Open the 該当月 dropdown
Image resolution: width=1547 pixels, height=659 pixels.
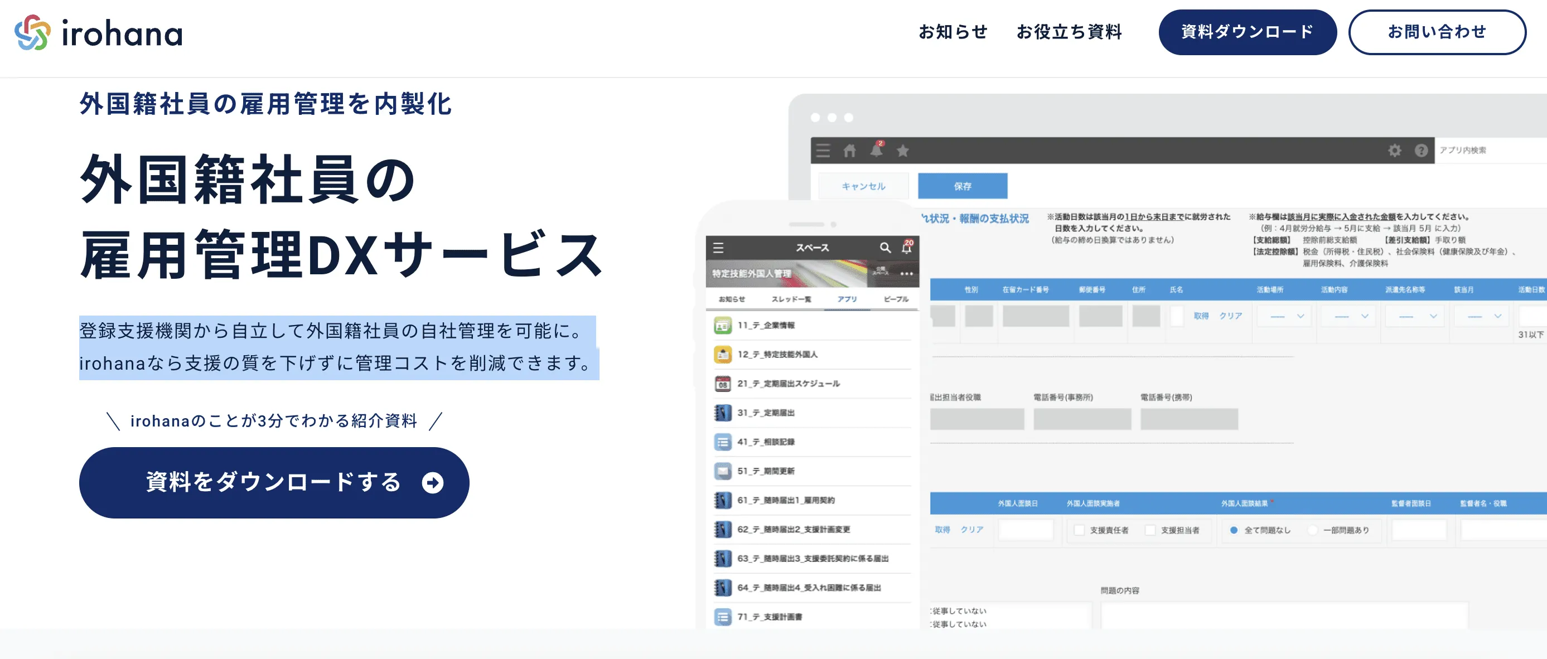(x=1483, y=316)
